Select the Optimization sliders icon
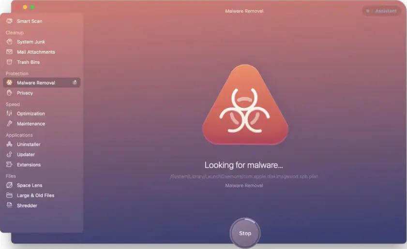This screenshot has height=249, width=407. tap(9, 114)
